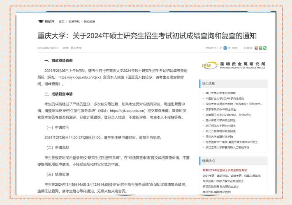This screenshot has width=292, height=205.
Task: Open 北京国家会计学院 ITACS硕士 link
Action: (x=232, y=142)
